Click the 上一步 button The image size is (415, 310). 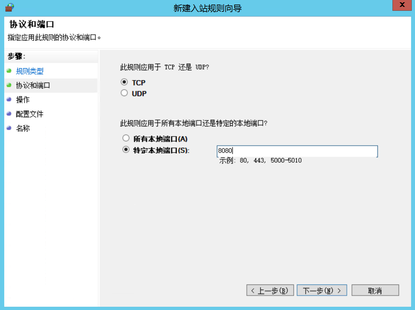(x=270, y=290)
